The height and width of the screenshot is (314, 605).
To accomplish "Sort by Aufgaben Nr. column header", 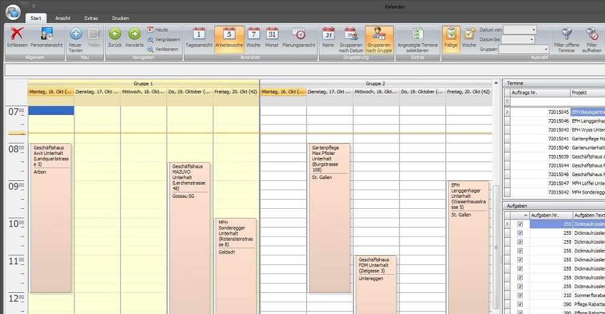I will pos(550,215).
